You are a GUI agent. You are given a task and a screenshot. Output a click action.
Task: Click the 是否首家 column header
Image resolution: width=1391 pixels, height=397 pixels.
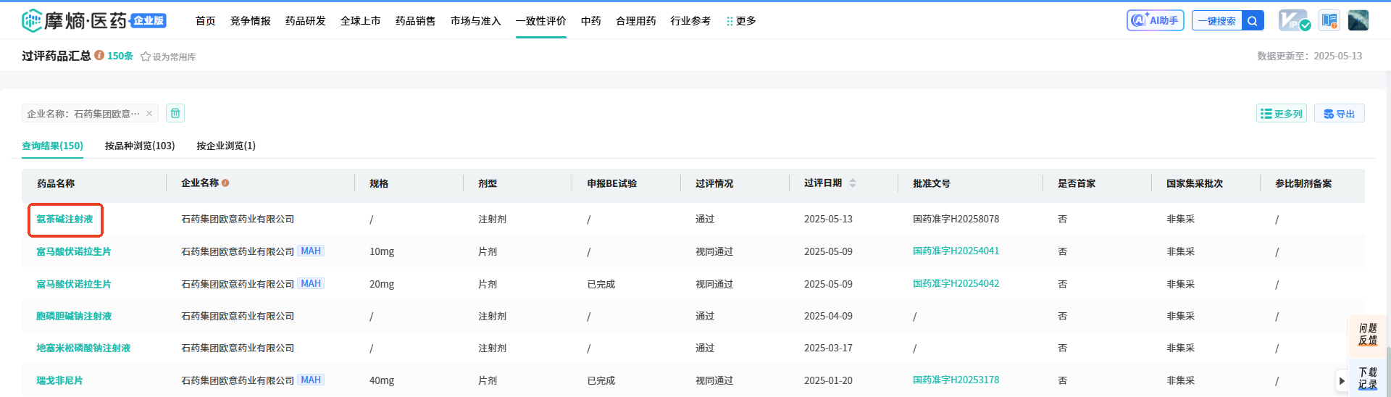click(x=1077, y=183)
